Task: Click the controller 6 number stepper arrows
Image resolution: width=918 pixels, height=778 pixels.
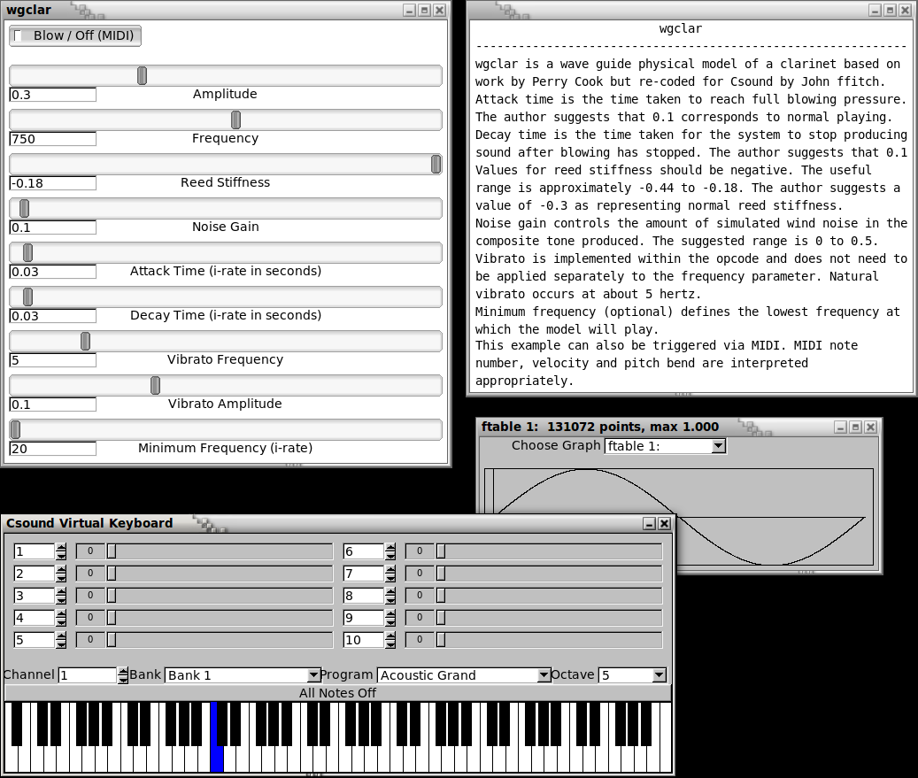Action: [x=390, y=551]
